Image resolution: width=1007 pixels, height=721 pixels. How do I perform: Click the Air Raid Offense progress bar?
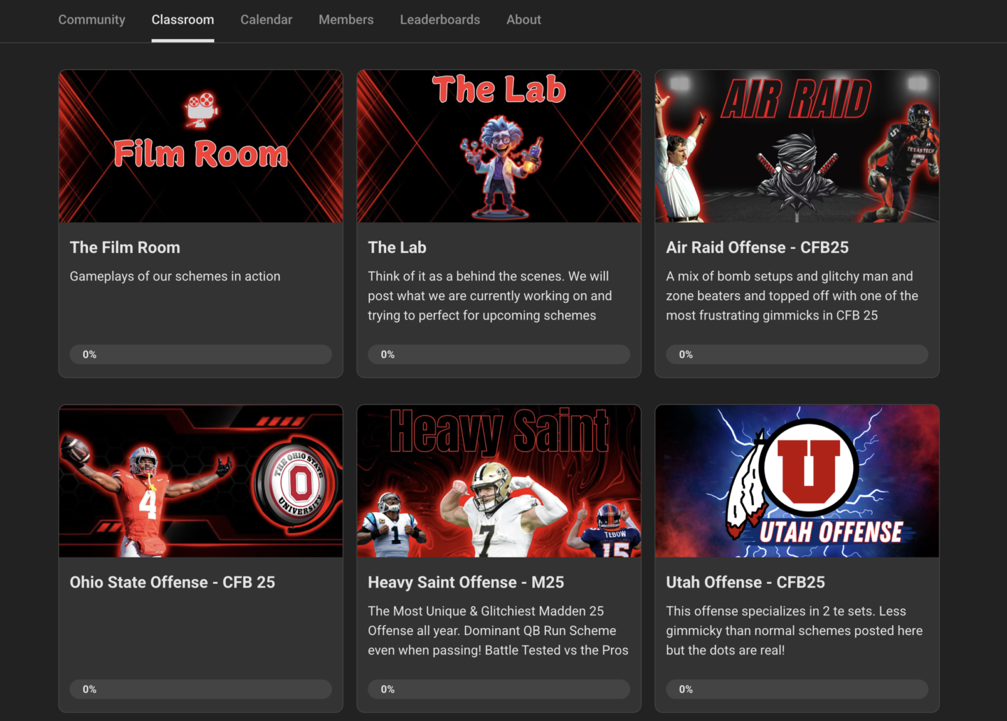point(797,355)
